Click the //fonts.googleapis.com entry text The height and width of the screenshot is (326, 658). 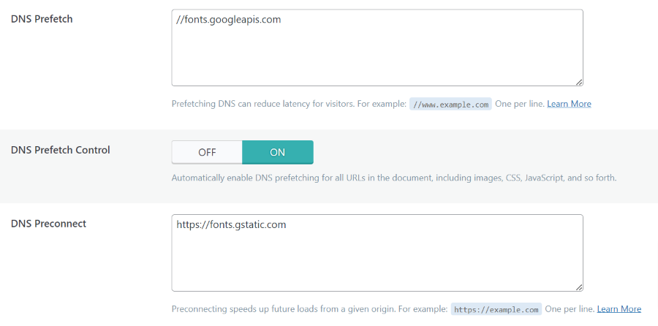229,20
